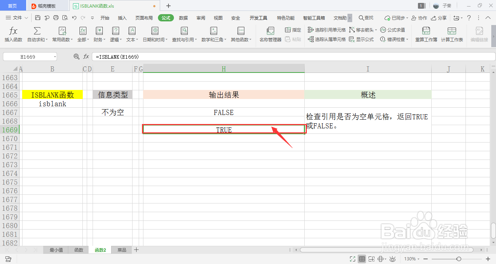Click the fx icon beside formula bar
This screenshot has height=264, width=496.
[x=86, y=57]
